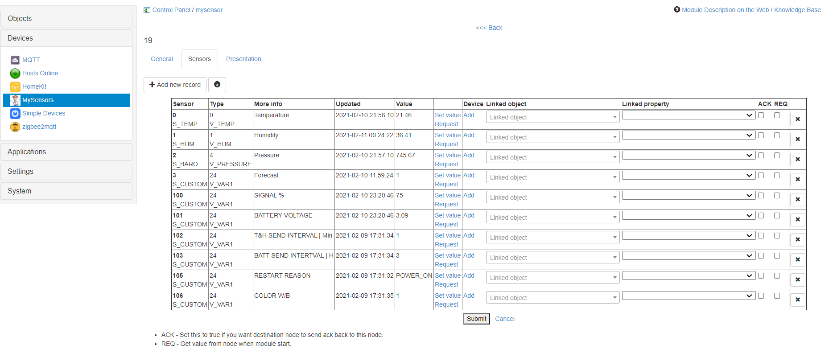
Task: Delete the RESTART REASON sensor row
Action: 798,280
